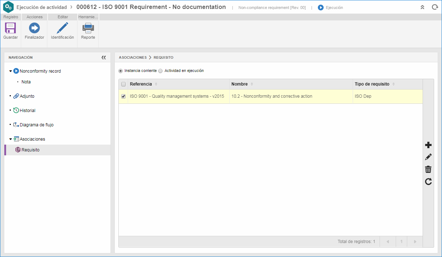
Task: Click the Adjunto paperclip icon
Action: (x=16, y=96)
